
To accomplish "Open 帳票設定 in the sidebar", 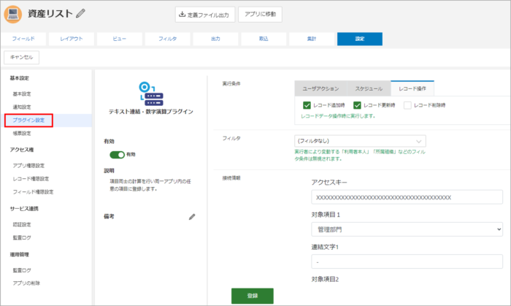I will click(22, 134).
